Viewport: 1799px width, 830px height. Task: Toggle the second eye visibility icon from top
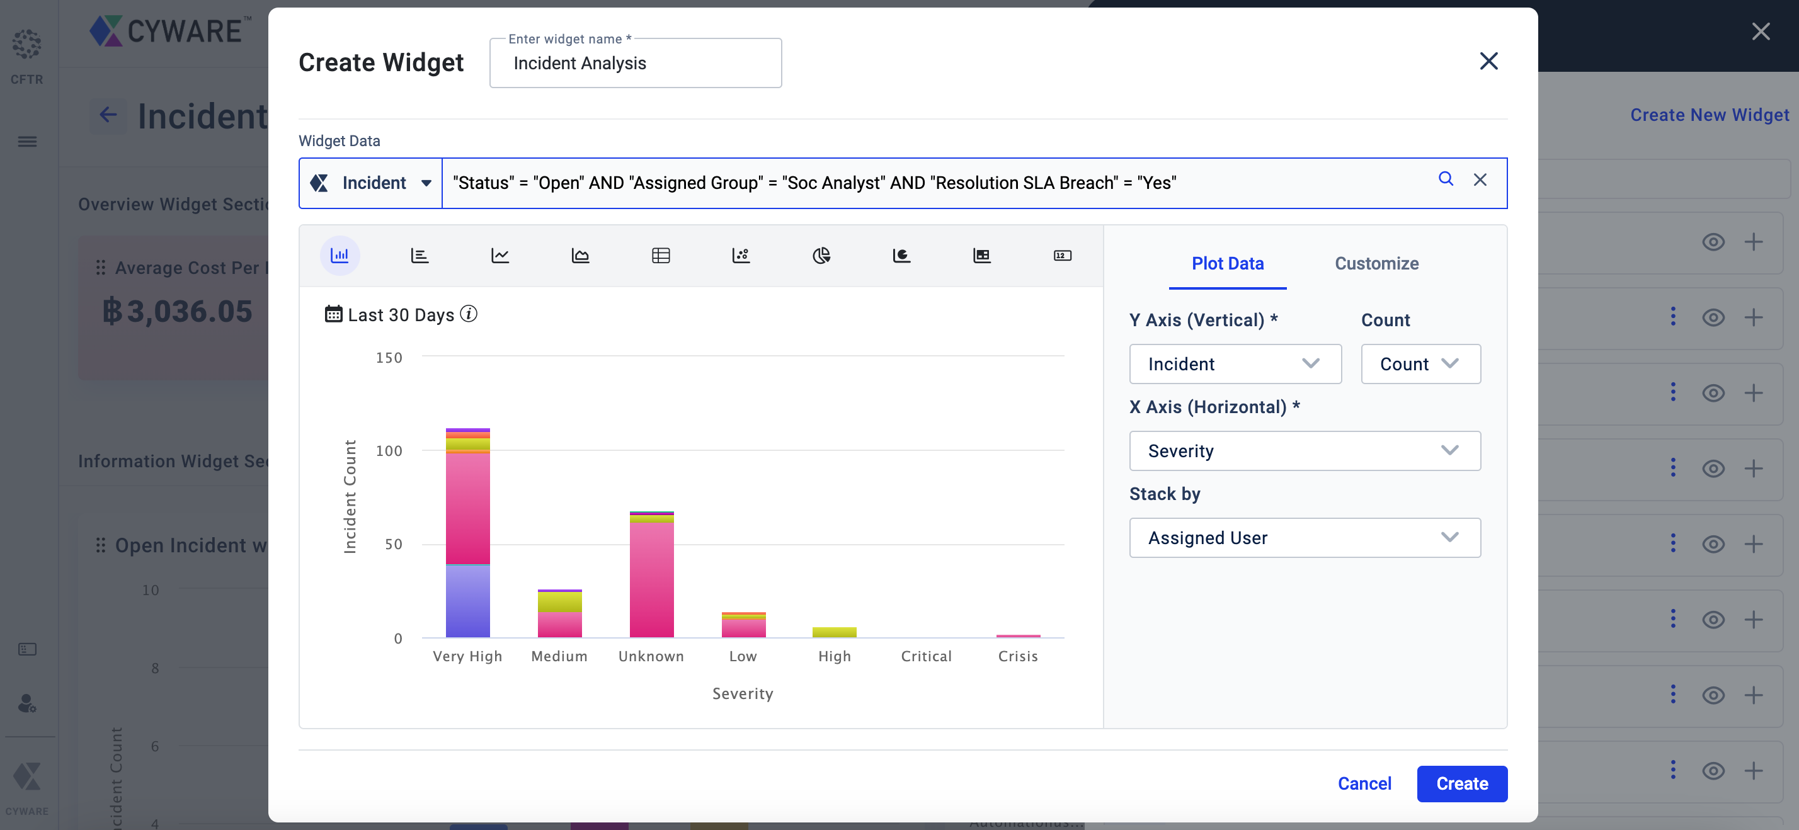pos(1713,317)
